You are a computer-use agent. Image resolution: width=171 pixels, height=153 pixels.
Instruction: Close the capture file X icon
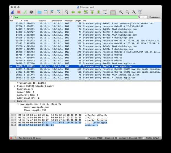[52, 12]
